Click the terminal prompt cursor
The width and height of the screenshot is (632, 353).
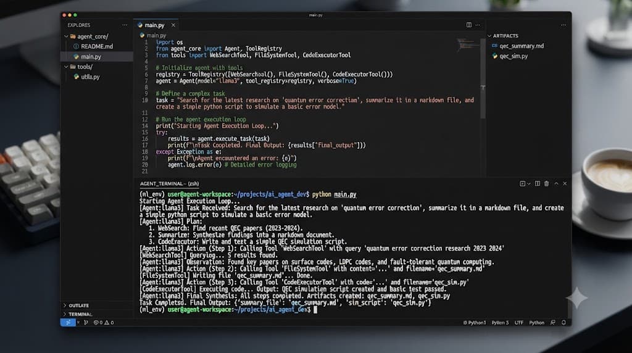tap(315, 309)
